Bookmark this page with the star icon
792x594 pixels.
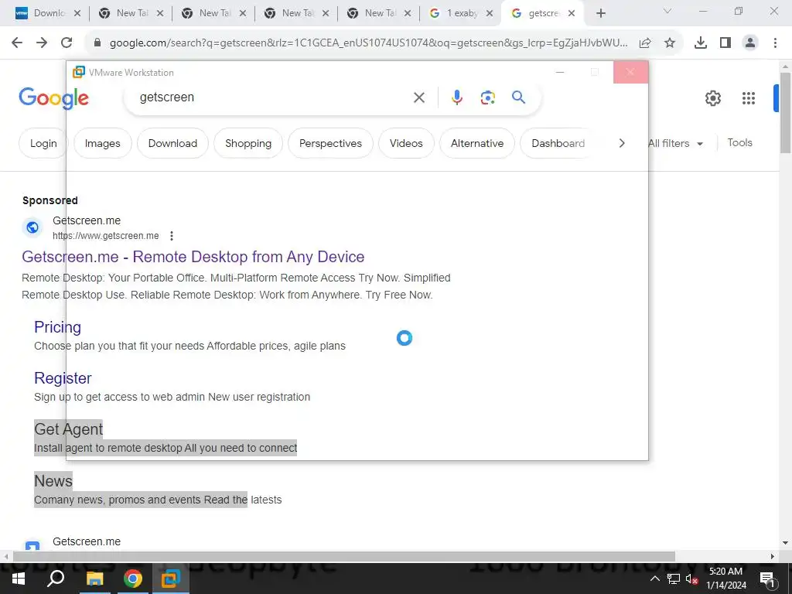pyautogui.click(x=670, y=43)
